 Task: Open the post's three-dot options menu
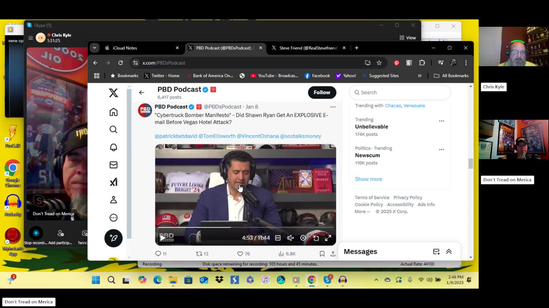tap(333, 107)
